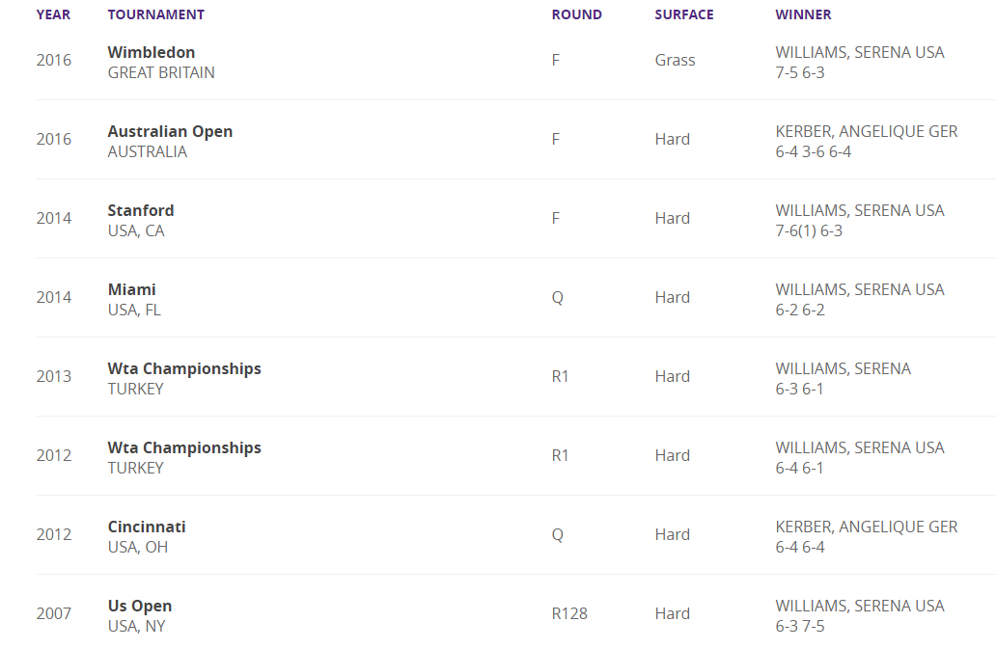
Task: Click Hard surface in the Australian Open row
Action: (x=673, y=140)
